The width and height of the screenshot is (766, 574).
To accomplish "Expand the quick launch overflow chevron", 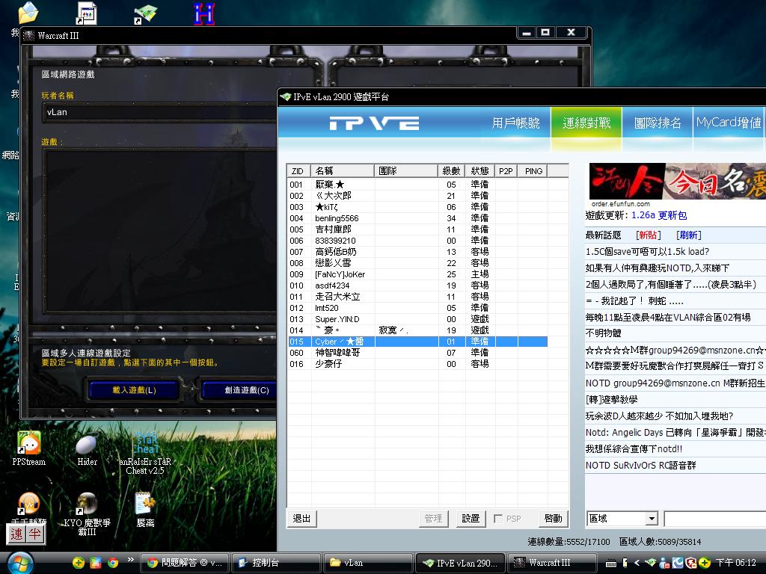I will pos(130,560).
